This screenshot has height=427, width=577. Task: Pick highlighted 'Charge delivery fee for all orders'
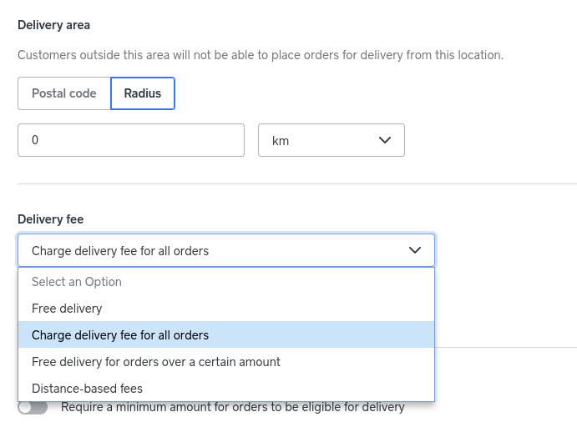(x=120, y=335)
